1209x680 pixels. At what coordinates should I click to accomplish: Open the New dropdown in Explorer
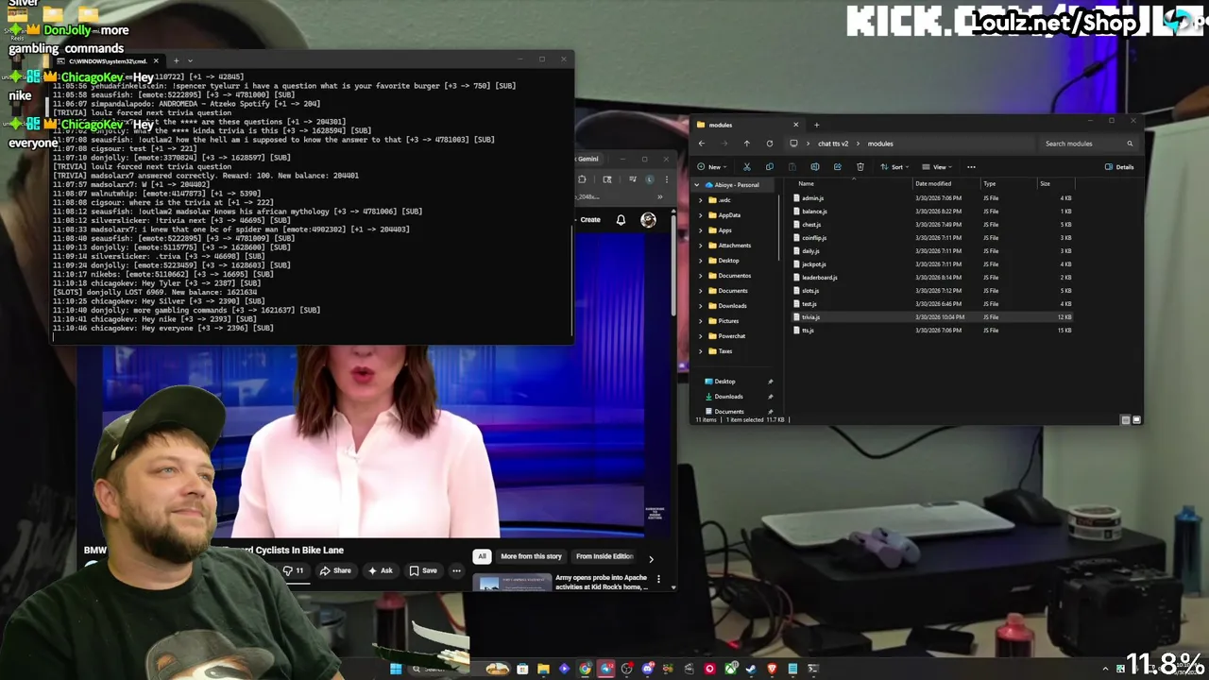[714, 167]
